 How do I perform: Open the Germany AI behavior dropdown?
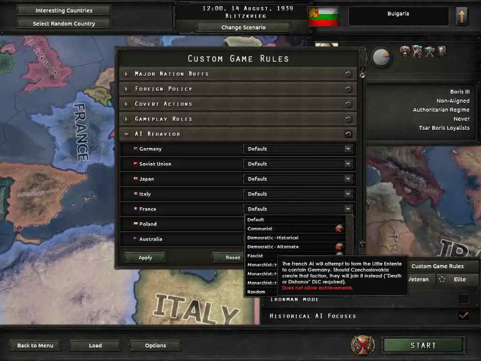click(x=298, y=149)
